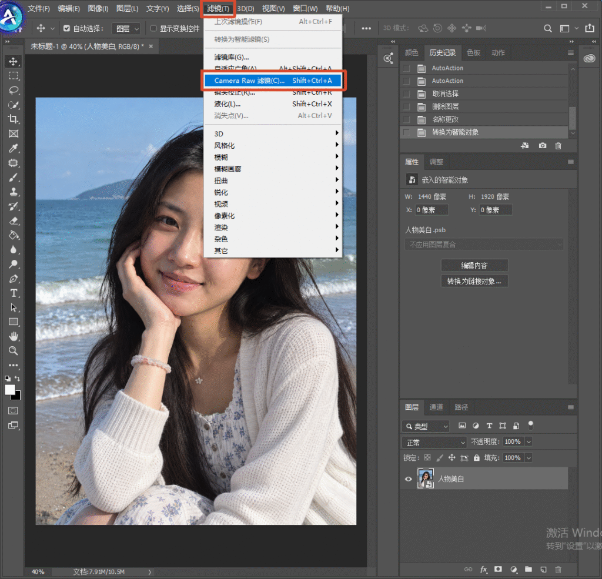Select the Spot Healing Brush tool
This screenshot has height=579, width=602.
coord(14,163)
